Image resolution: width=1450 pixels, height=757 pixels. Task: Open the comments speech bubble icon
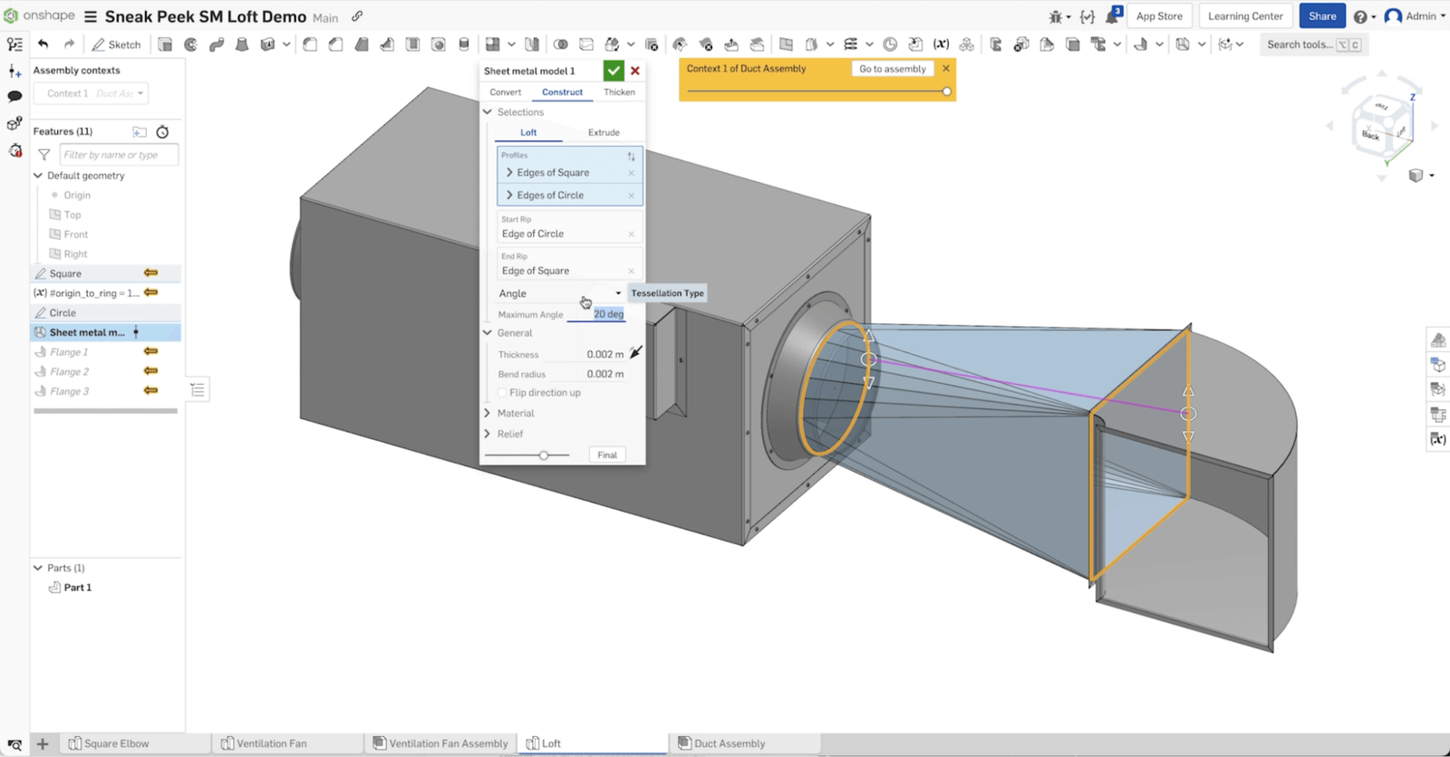point(14,96)
